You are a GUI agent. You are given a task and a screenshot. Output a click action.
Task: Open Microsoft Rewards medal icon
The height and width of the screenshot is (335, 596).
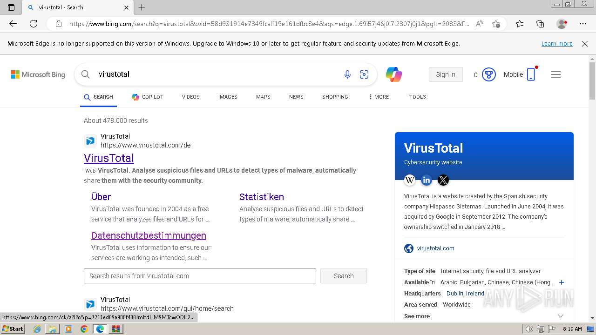point(488,74)
